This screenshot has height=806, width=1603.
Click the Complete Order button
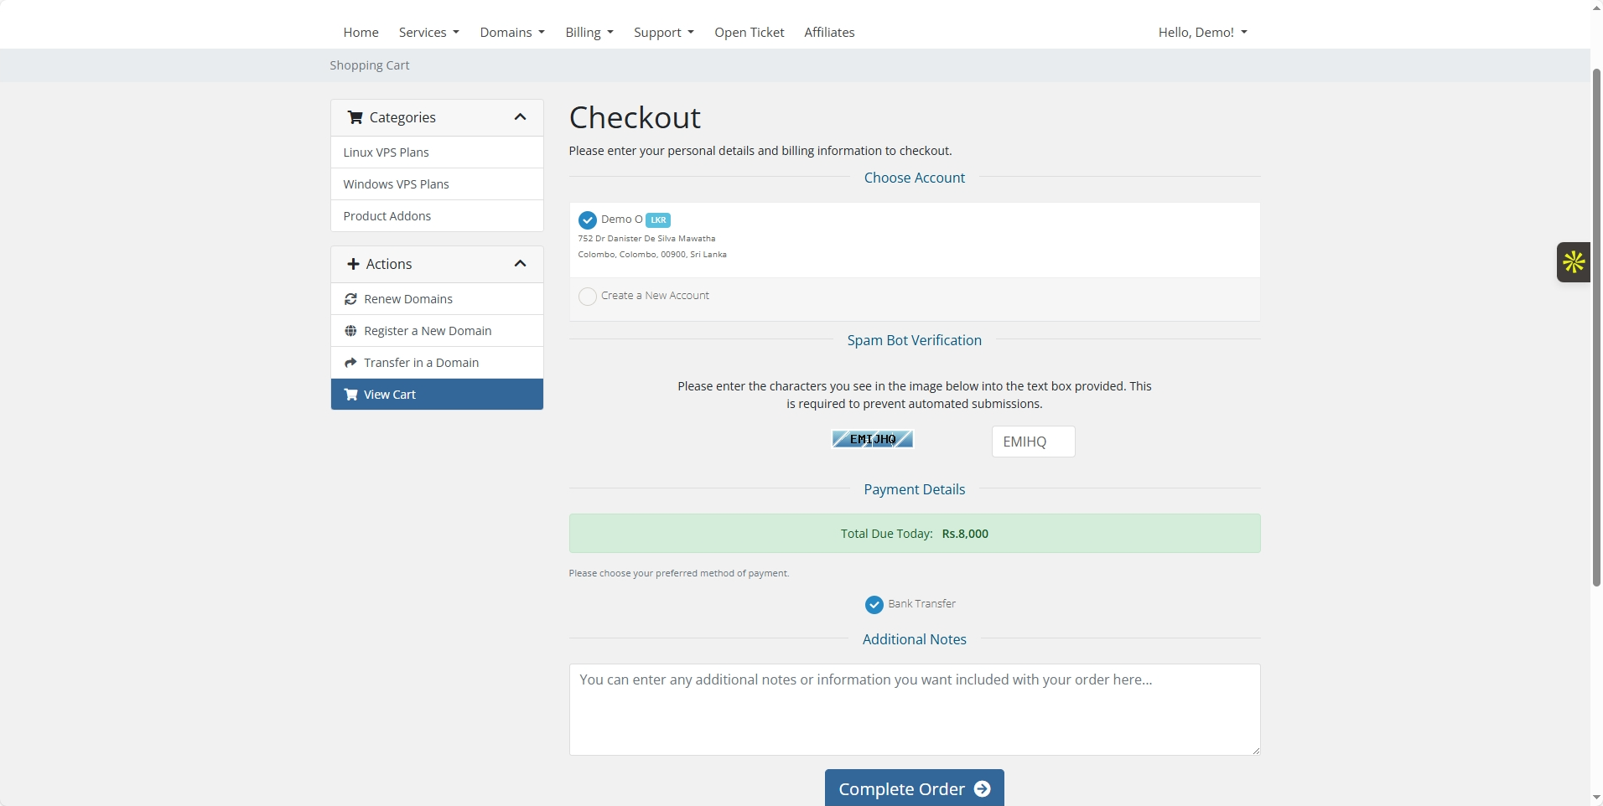tap(914, 788)
